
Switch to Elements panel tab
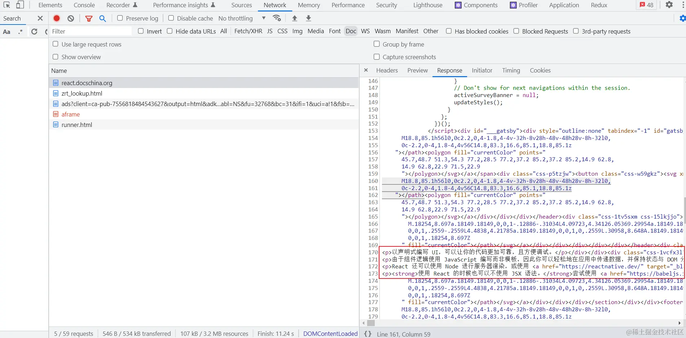[50, 5]
